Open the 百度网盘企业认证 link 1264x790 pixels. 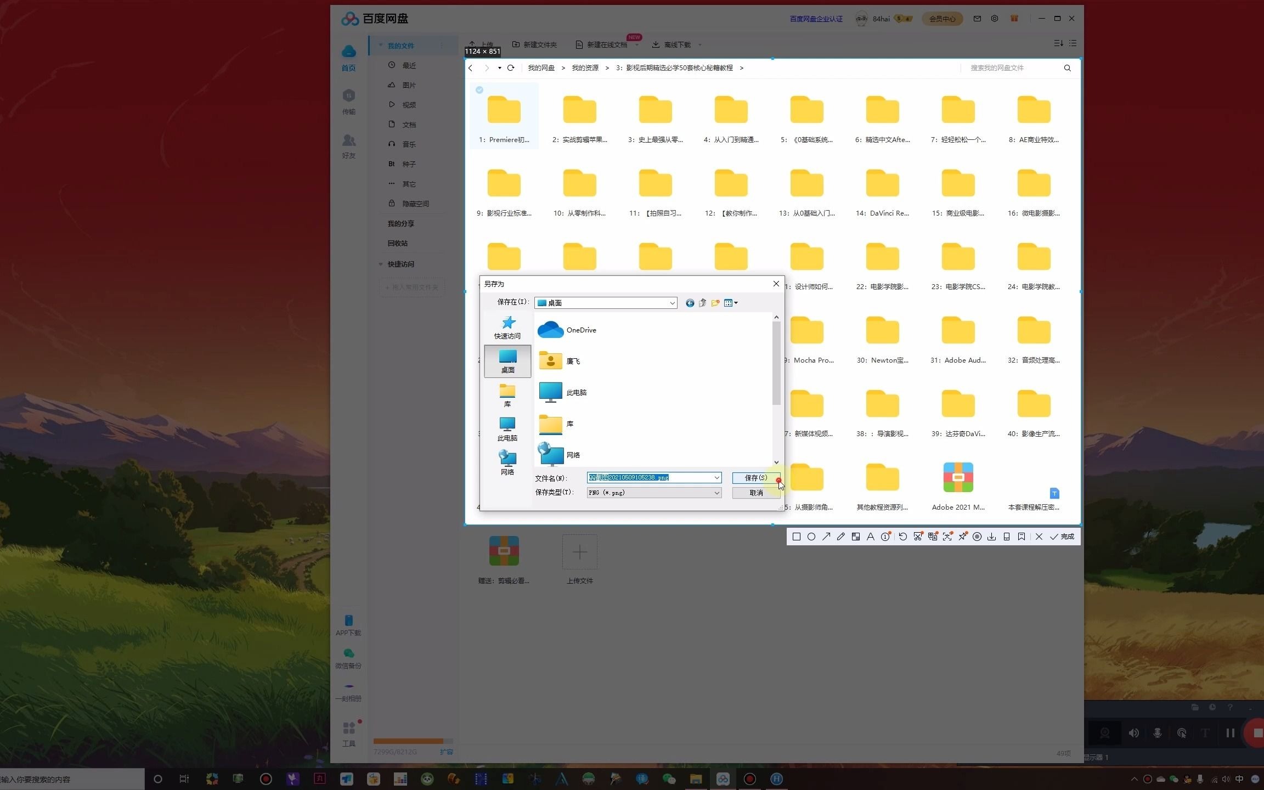point(816,19)
